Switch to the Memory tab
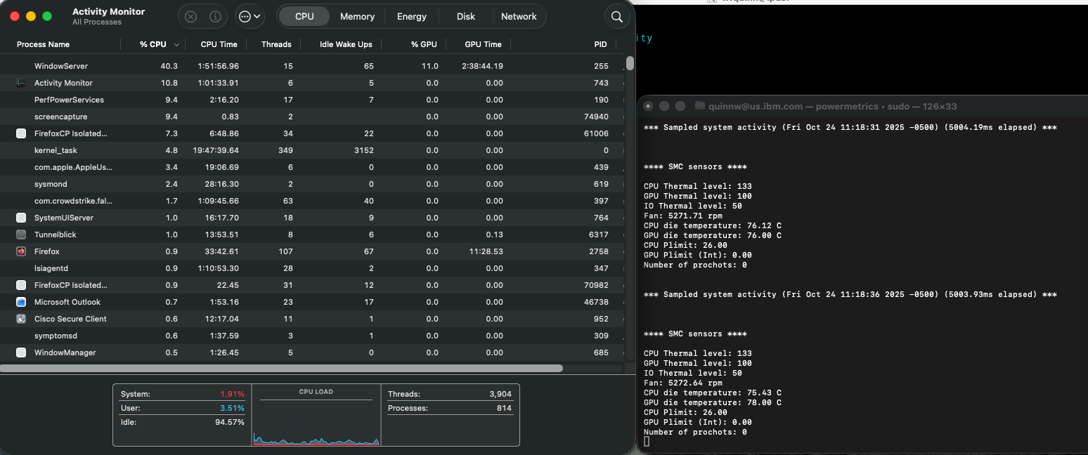This screenshot has height=455, width=1088. click(357, 16)
